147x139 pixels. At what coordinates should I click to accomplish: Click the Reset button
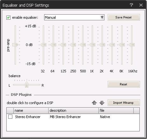tap(124, 84)
